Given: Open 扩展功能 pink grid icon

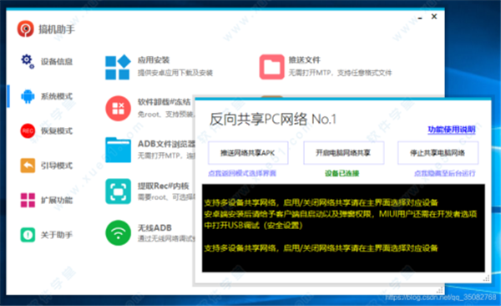Looking at the screenshot, I should pos(28,200).
